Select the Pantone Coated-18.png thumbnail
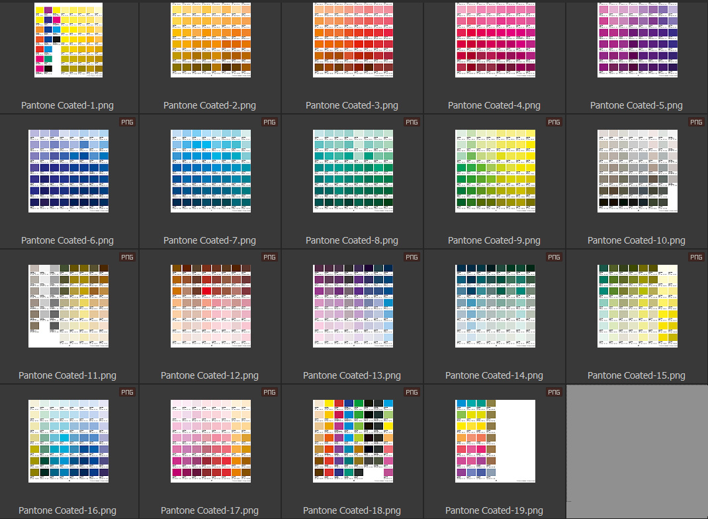The width and height of the screenshot is (708, 519). tap(353, 442)
